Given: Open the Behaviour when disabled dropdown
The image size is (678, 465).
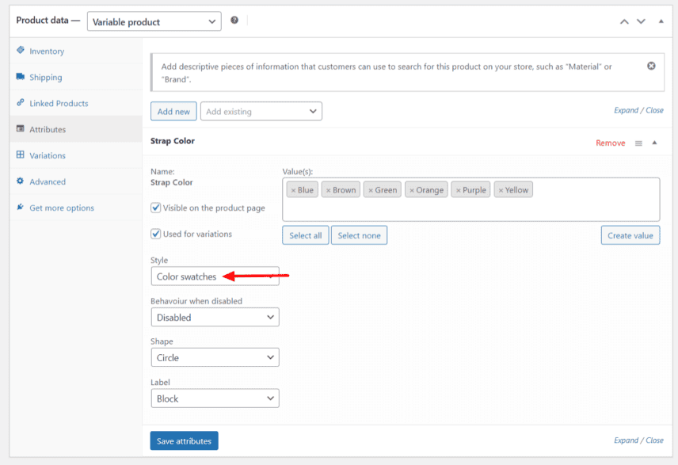Looking at the screenshot, I should point(215,317).
